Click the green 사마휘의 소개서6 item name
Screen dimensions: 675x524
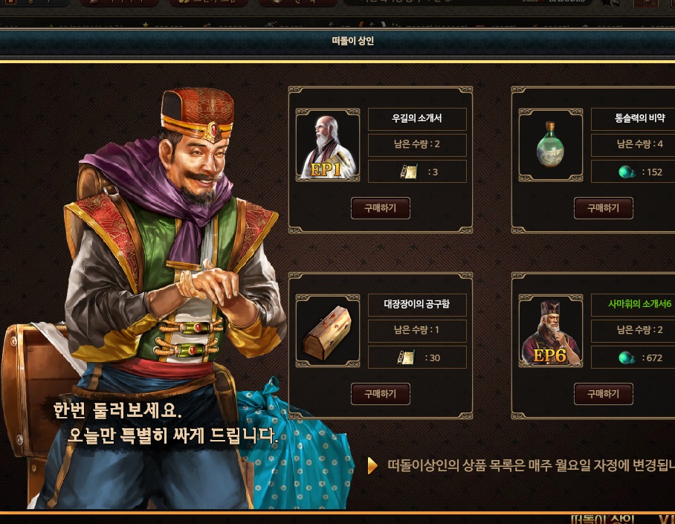coord(639,304)
